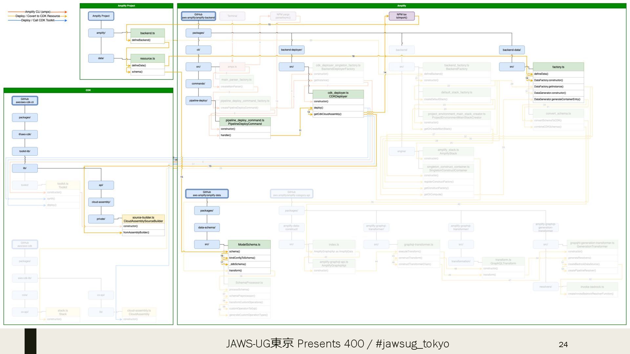Click the GitHub aws-amplify/amplify-data node
This screenshot has height=354, width=630.
(x=207, y=194)
